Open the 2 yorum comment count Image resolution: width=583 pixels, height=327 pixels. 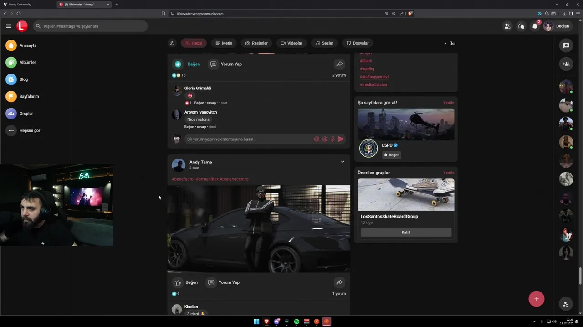(339, 75)
